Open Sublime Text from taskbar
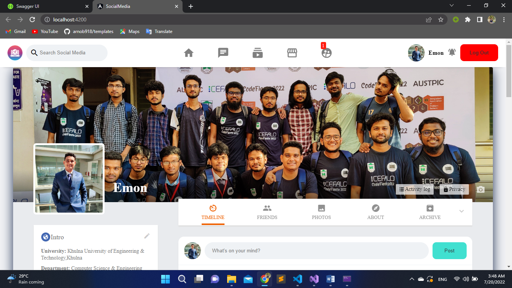 (281, 279)
